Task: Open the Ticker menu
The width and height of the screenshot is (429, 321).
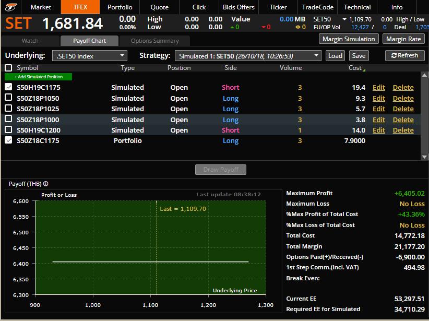Action: click(x=278, y=7)
